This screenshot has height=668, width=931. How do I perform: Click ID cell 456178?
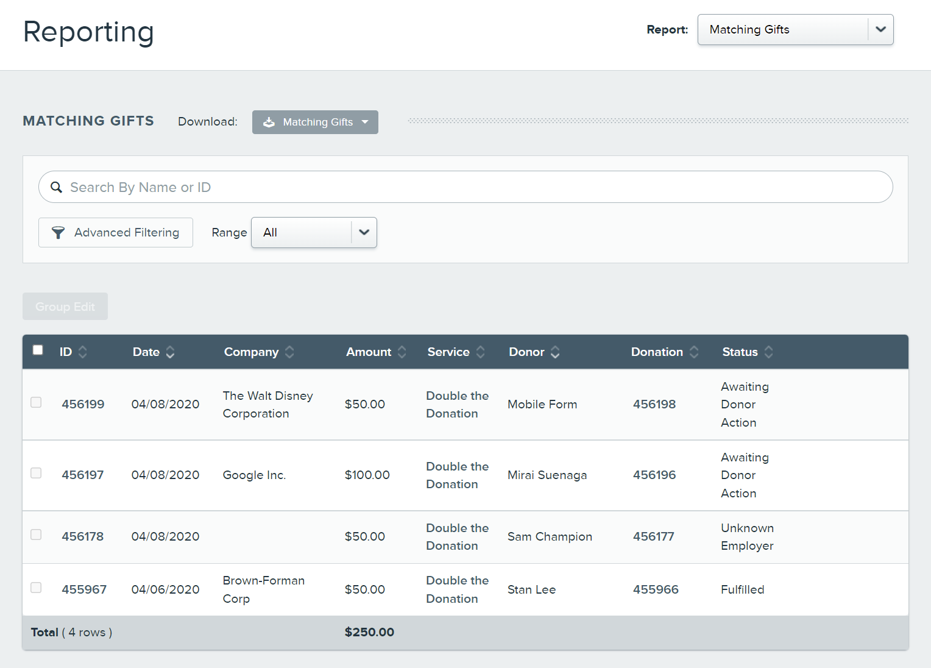tap(83, 536)
